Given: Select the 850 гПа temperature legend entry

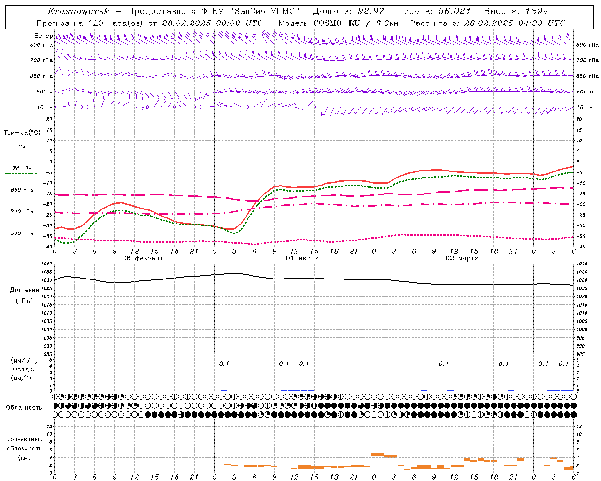Looking at the screenshot, I should 22,190.
